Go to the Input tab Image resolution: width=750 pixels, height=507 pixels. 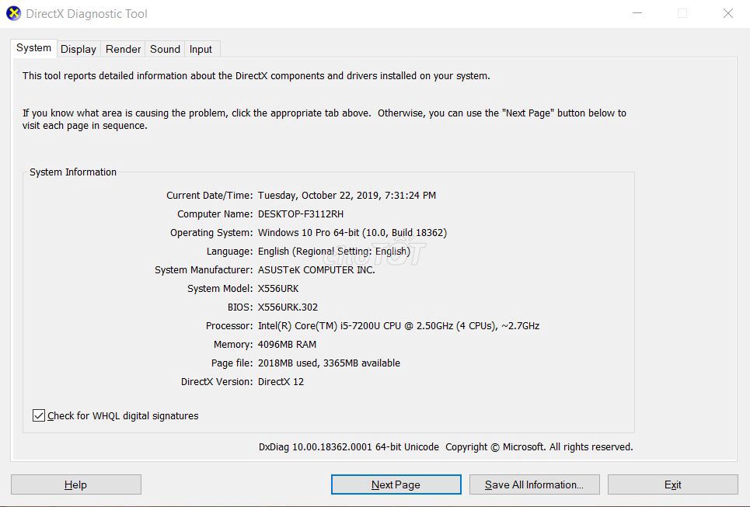(x=201, y=49)
